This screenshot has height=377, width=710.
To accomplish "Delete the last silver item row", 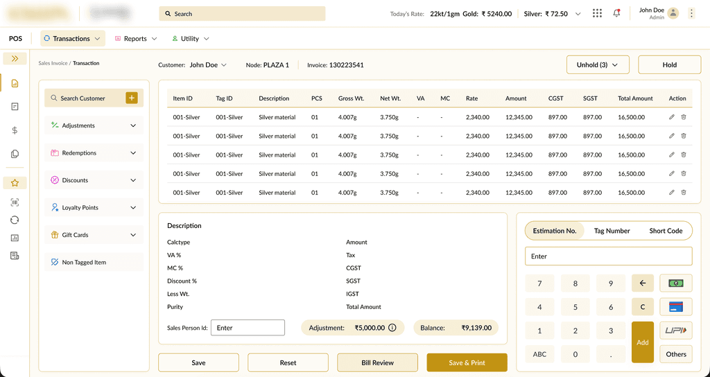I will point(684,193).
